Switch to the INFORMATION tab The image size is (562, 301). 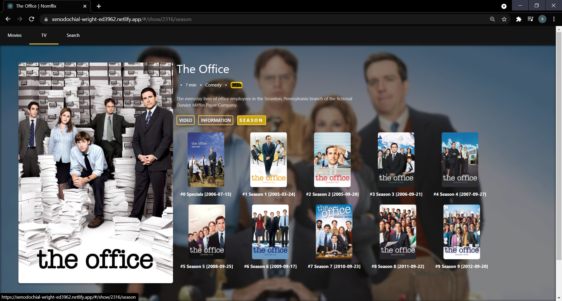point(216,120)
